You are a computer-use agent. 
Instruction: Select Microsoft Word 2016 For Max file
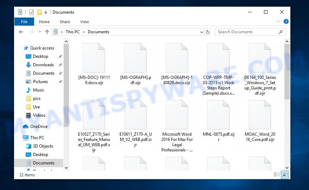(x=177, y=126)
